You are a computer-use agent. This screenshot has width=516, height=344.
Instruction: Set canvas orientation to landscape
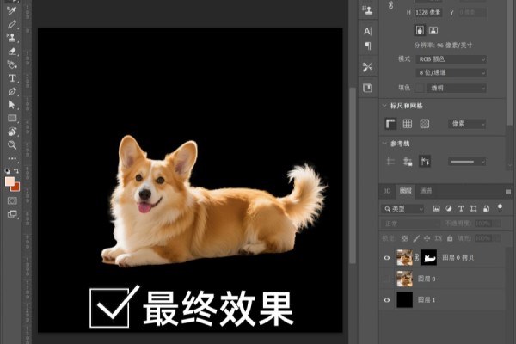click(x=433, y=30)
